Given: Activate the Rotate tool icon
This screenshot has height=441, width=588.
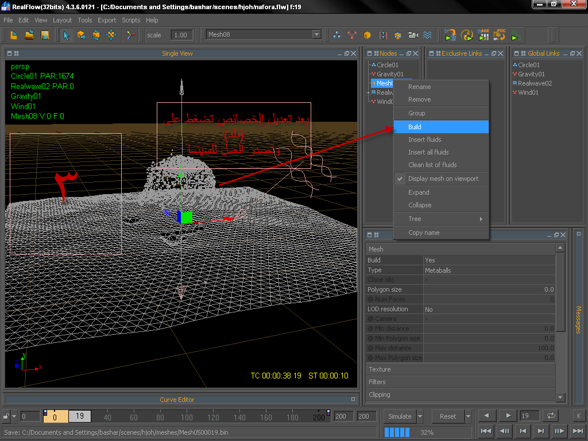Looking at the screenshot, I should coord(96,35).
